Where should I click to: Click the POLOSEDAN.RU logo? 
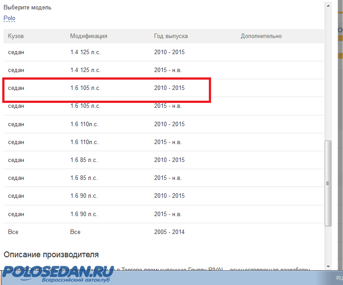click(x=58, y=274)
